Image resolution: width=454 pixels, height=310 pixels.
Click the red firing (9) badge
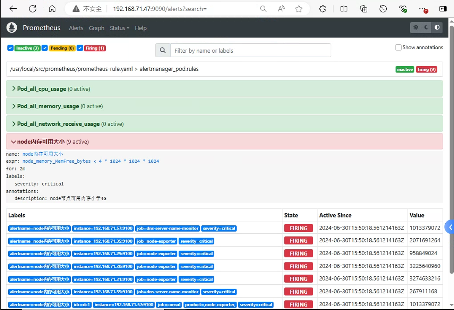pyautogui.click(x=426, y=69)
